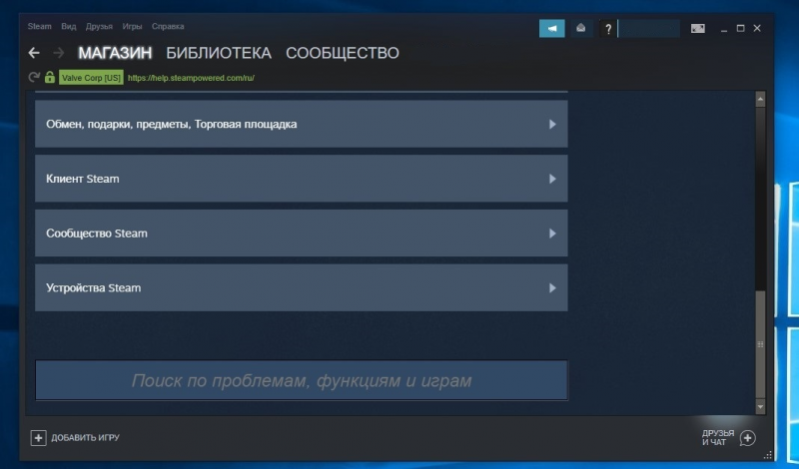The height and width of the screenshot is (469, 799).
Task: Expand arrow for Обмен, подарки, предметы row
Action: click(x=552, y=125)
